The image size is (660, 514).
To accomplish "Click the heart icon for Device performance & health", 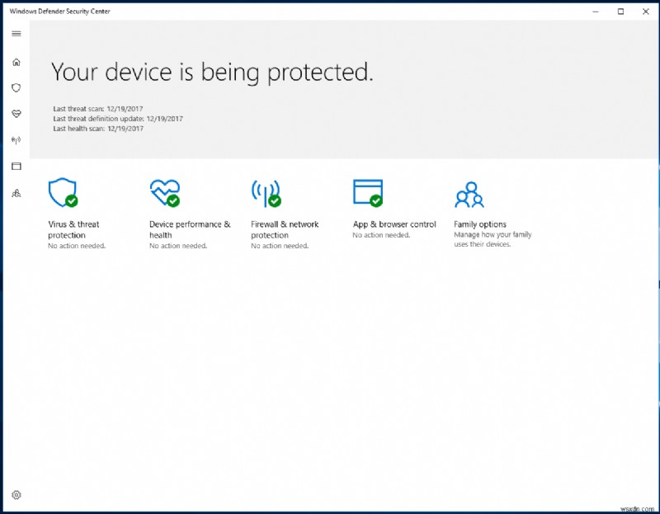I will (x=15, y=114).
